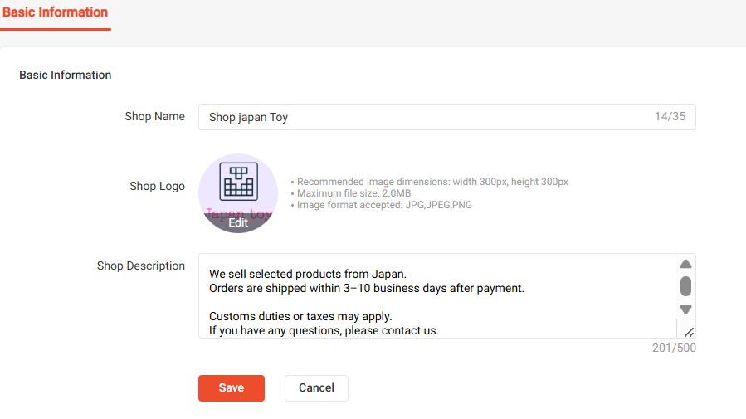Click the scrollbar thumb in Shop Description
This screenshot has width=746, height=419.
coord(685,287)
